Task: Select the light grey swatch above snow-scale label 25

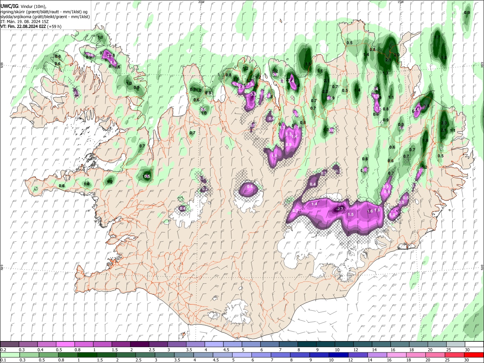Action: pyautogui.click(x=455, y=344)
